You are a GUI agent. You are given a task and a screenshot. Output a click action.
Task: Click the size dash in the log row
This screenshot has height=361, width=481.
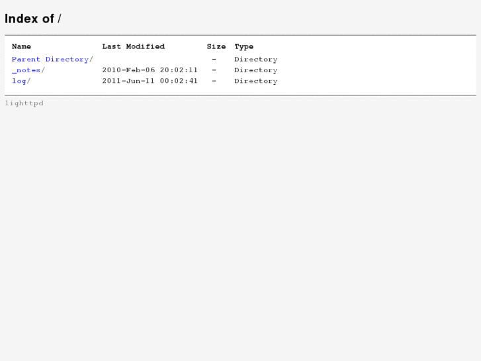point(214,81)
